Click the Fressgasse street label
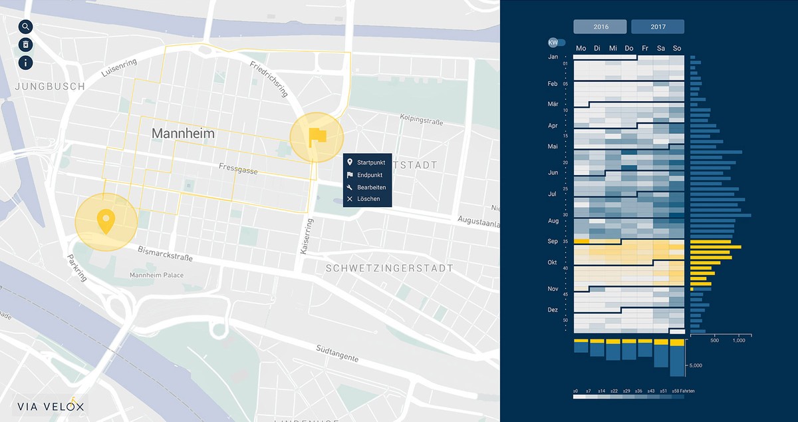This screenshot has height=422, width=798. pyautogui.click(x=238, y=170)
